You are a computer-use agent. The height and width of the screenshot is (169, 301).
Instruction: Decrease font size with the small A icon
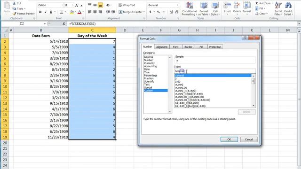click(x=82, y=5)
